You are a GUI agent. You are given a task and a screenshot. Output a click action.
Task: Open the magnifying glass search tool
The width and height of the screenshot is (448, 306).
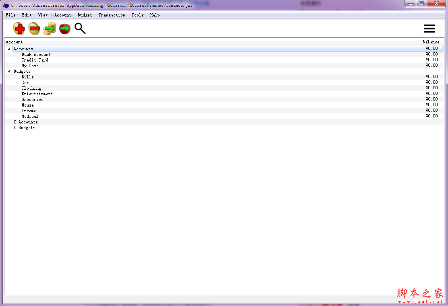coord(80,29)
